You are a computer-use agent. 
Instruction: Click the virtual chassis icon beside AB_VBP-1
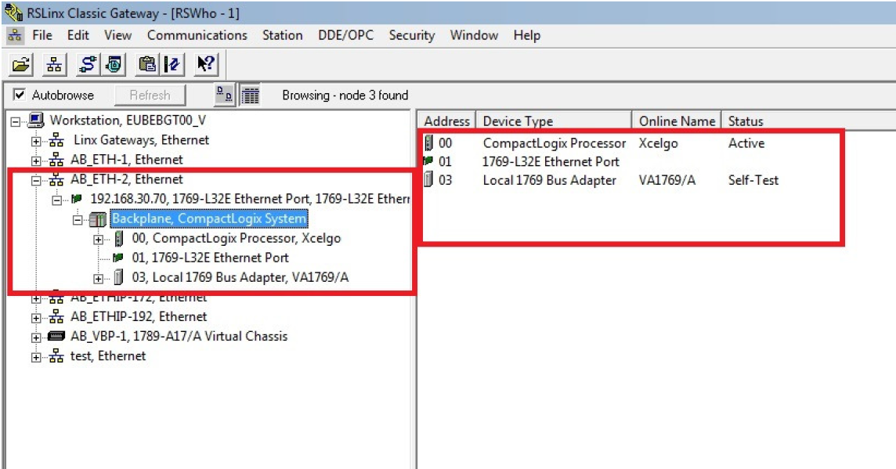click(x=56, y=337)
